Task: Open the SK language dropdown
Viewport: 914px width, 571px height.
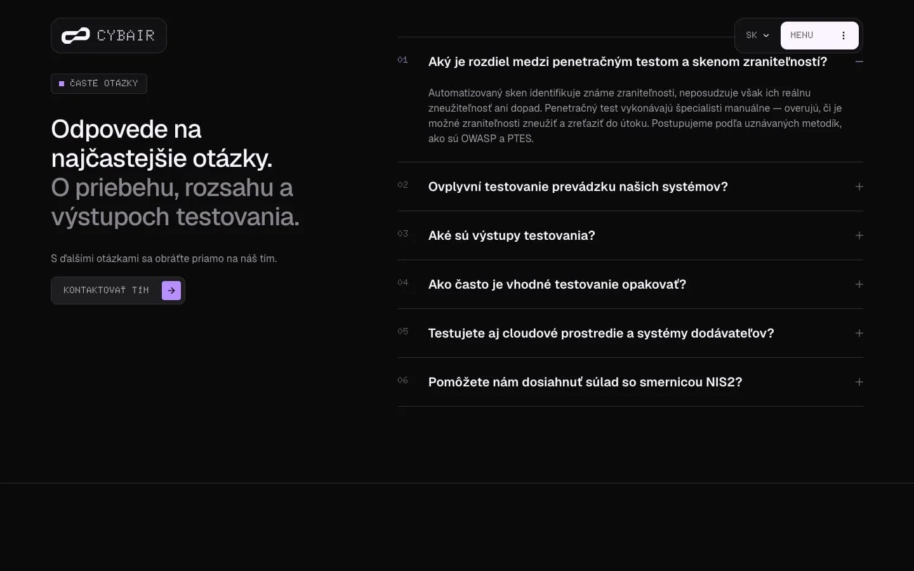Action: 758,36
